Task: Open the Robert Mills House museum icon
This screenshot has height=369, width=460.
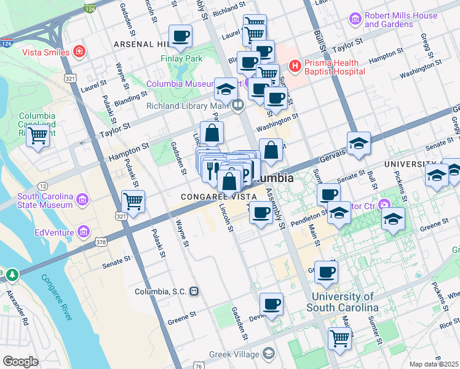Action: point(355,19)
